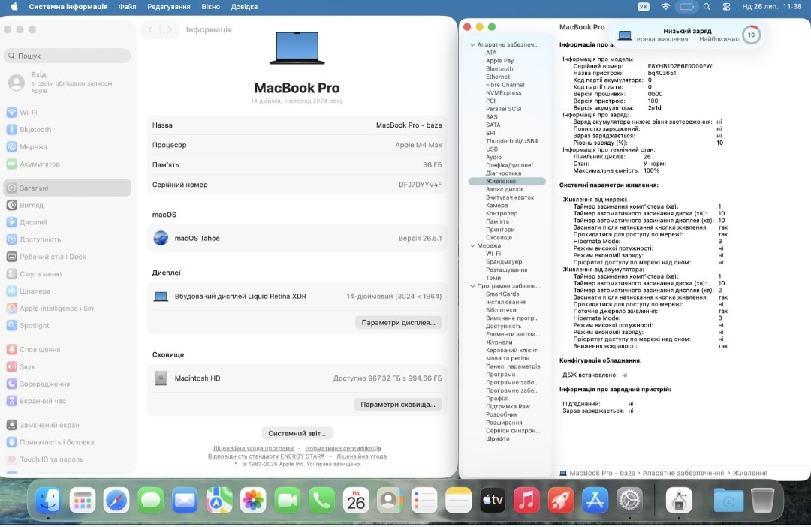Collapse the Мережа tree group
Image resolution: width=811 pixels, height=527 pixels.
(472, 245)
